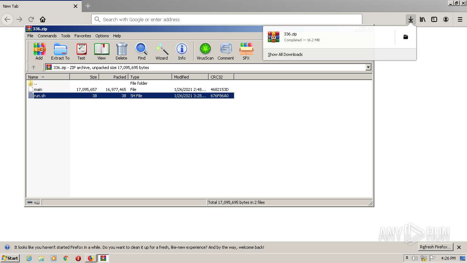The height and width of the screenshot is (263, 467).
Task: Click the 336.zip download file icon
Action: click(x=274, y=37)
